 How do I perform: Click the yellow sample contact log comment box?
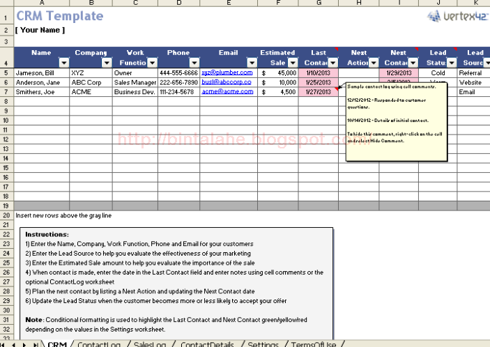coord(397,122)
